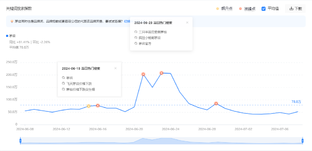Screen dimensions: 312x151
Task: Toggle the blue 茅台 series legend
Action: [x=11, y=36]
